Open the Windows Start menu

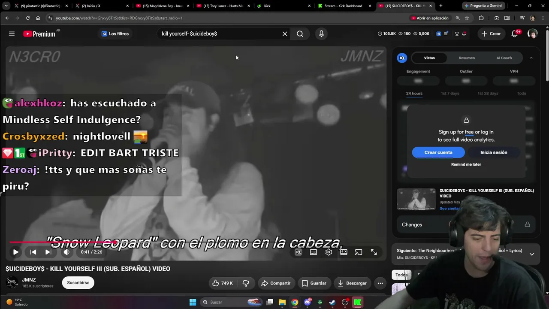tap(193, 302)
